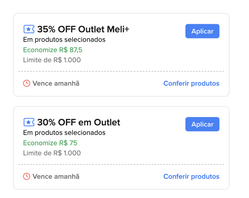
Task: Click the Economize R$ 87,5 savings text
Action: click(x=53, y=50)
